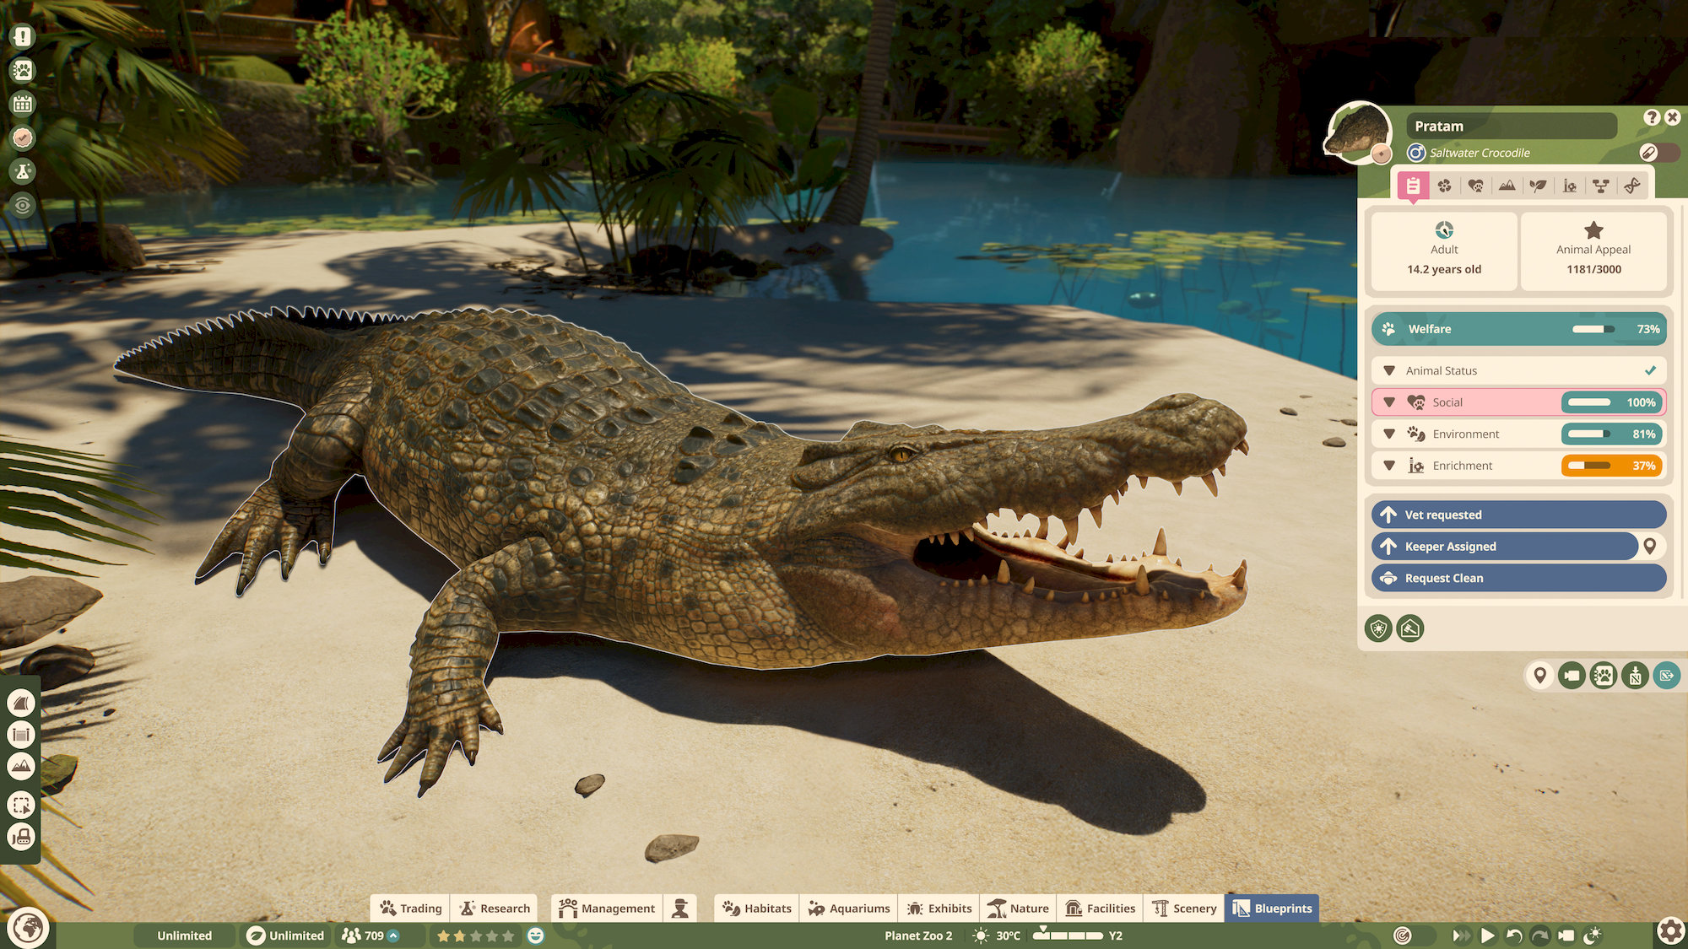
Task: Switch to the leaf foliage tab in the animal panel
Action: click(x=1538, y=186)
